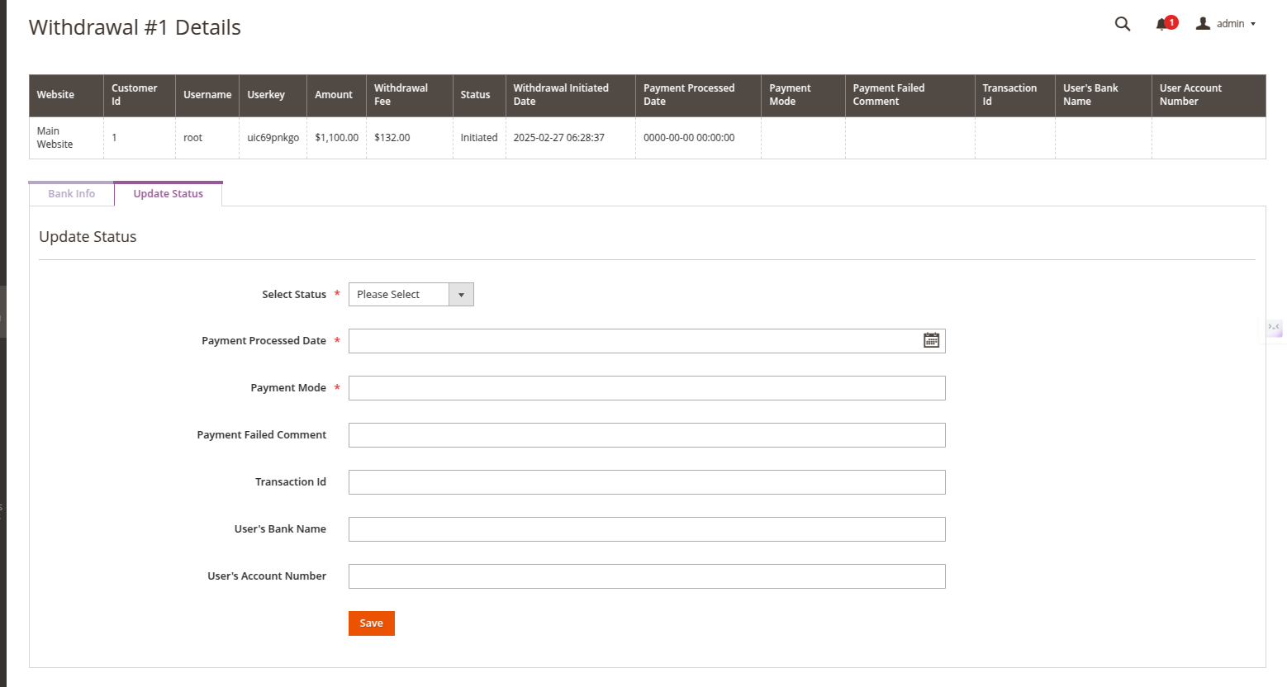Switch to the Bank Info tab
Viewport: 1287px width, 687px height.
(x=72, y=194)
